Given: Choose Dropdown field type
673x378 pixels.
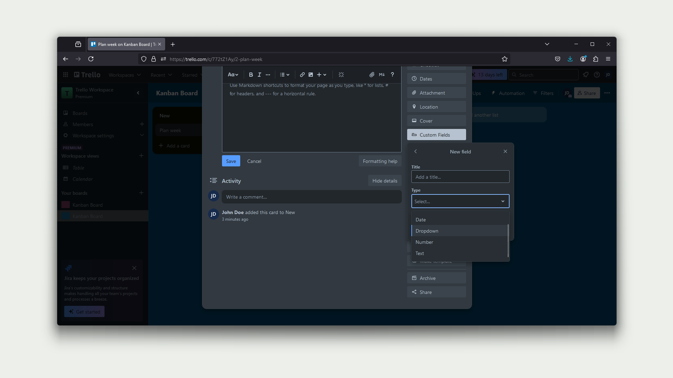Looking at the screenshot, I should pyautogui.click(x=459, y=231).
